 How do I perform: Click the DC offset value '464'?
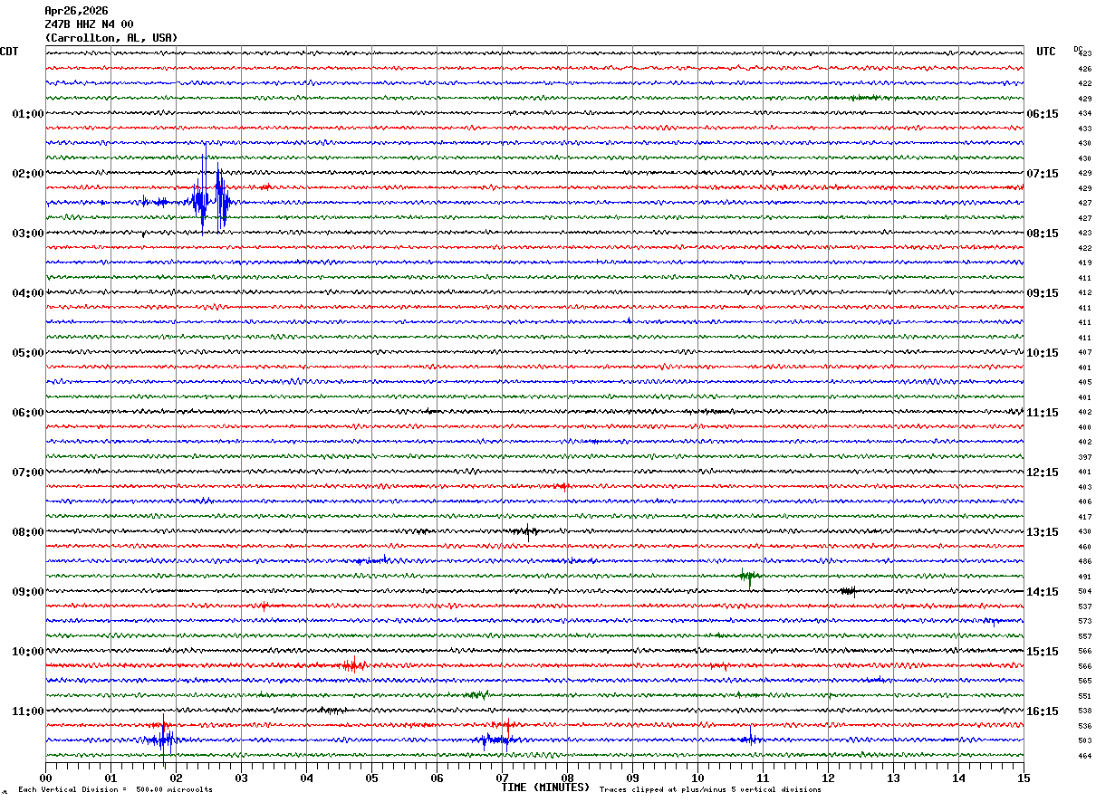[1084, 756]
